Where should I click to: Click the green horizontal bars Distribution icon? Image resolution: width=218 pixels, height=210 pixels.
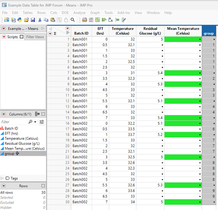point(104,20)
